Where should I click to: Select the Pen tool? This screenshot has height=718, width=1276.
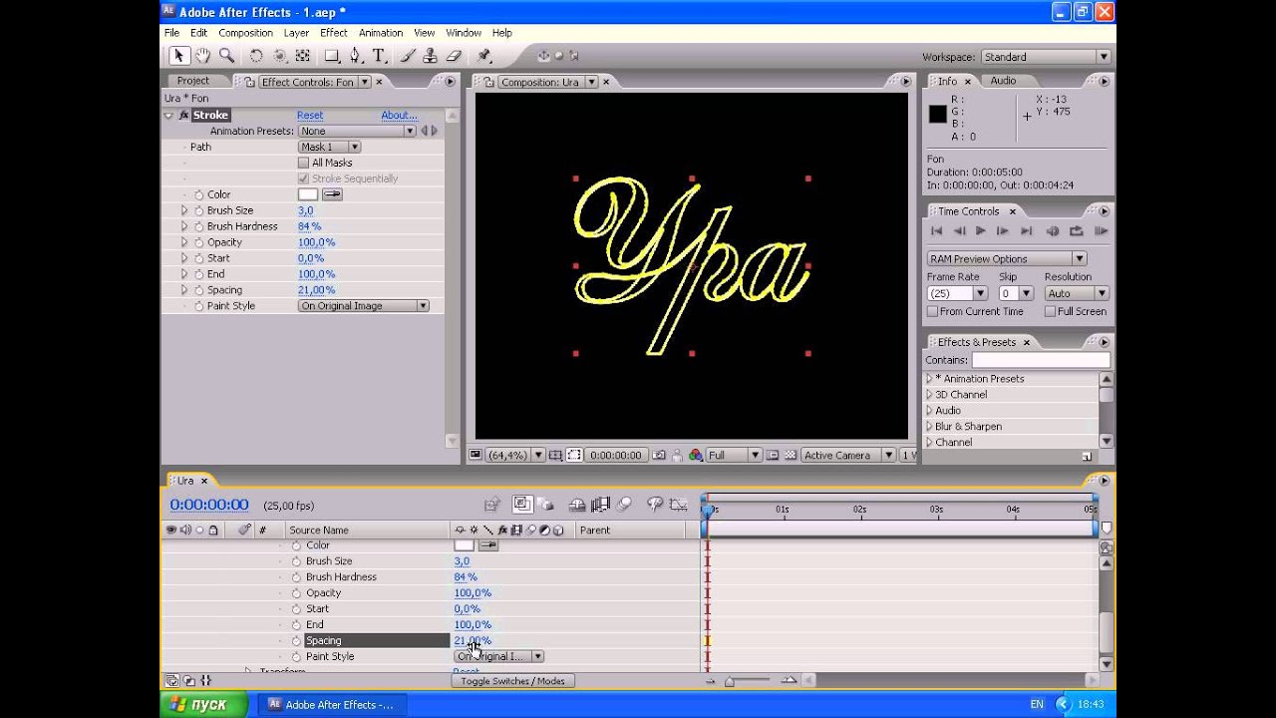tap(355, 56)
